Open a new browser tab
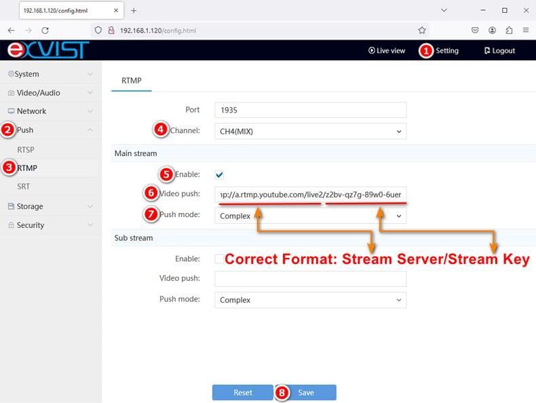536x403 pixels. tap(134, 11)
